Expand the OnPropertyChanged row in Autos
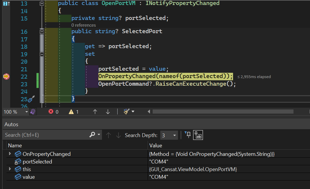This screenshot has height=189, width=310. [10, 153]
